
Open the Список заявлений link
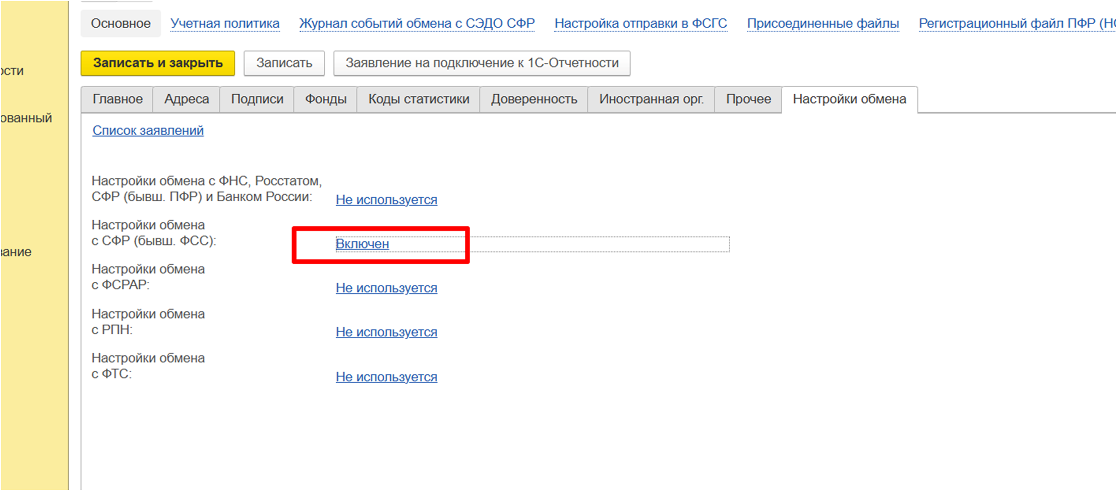[x=148, y=131]
